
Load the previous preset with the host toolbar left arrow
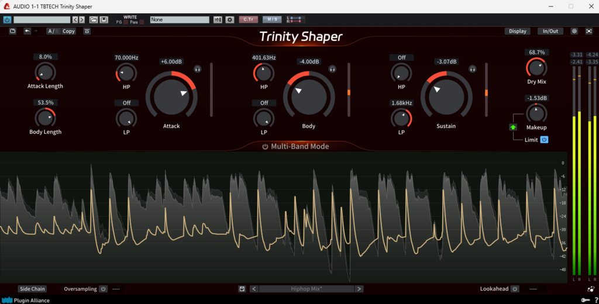pos(75,19)
